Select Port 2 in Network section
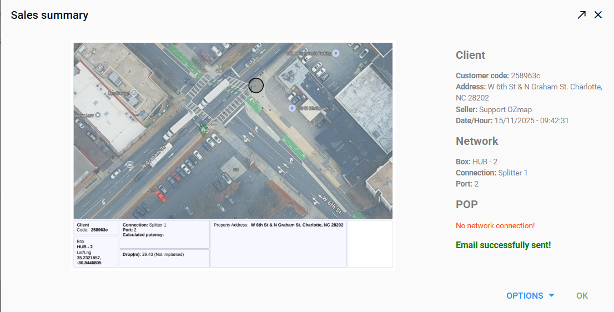 (x=467, y=184)
